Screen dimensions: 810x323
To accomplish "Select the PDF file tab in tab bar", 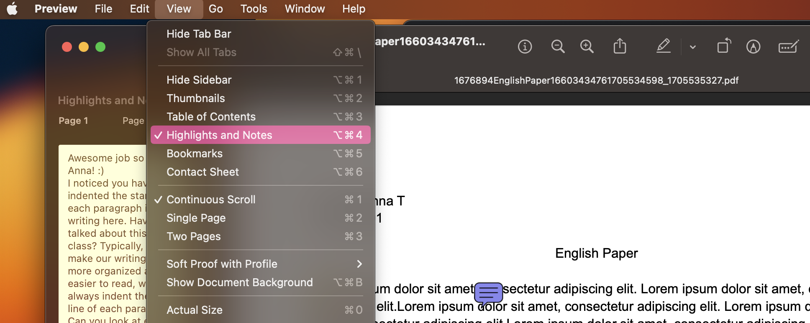I will click(596, 80).
